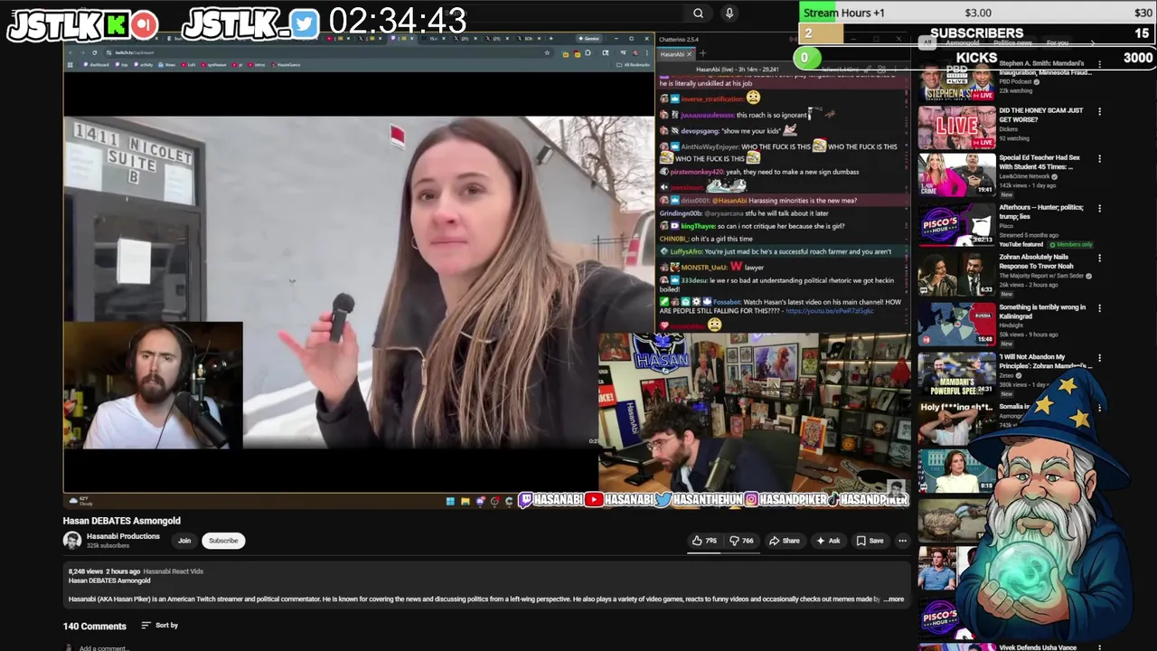
Task: Open options menu for Zohran Absolutely Nails video
Action: pos(1099,258)
